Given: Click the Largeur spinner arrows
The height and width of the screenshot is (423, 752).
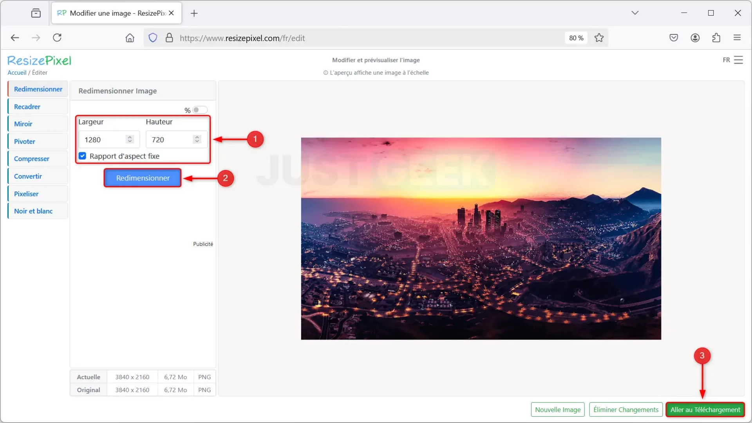Looking at the screenshot, I should (x=130, y=139).
